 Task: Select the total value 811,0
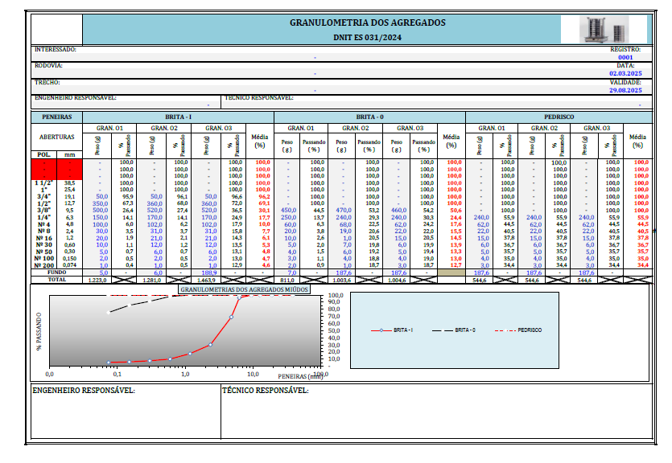(287, 281)
